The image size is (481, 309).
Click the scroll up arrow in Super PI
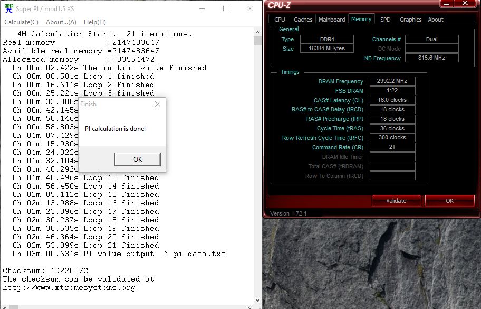coord(257,32)
